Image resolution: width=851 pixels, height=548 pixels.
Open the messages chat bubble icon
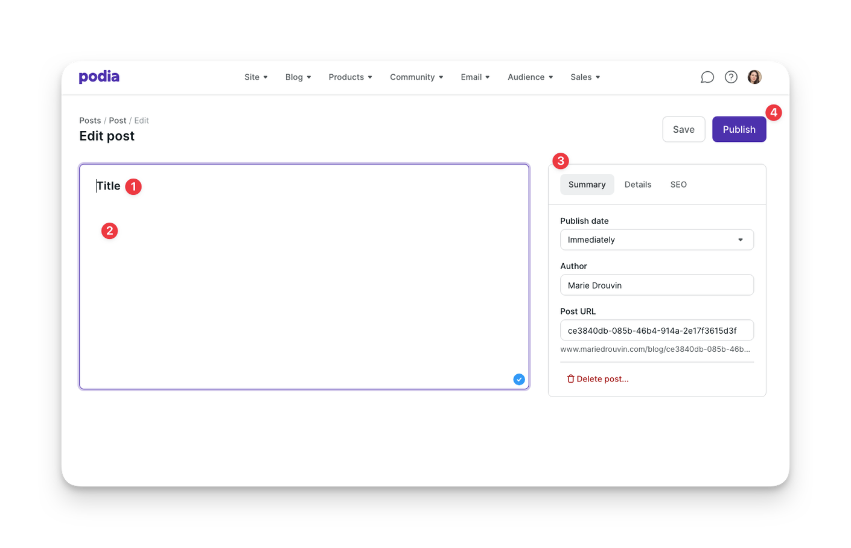[707, 77]
